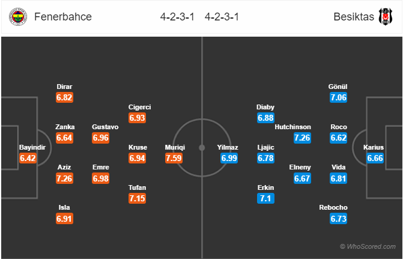Click Erkin's 7.1 blue rating badge

pos(265,198)
